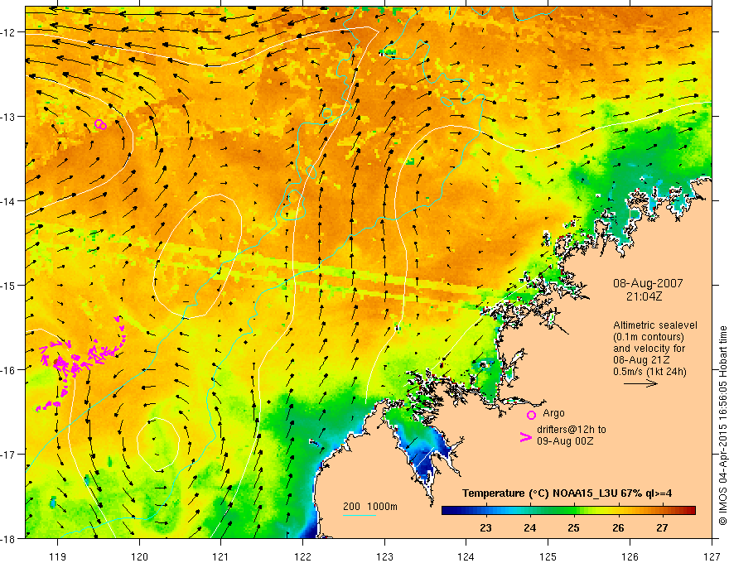Click the longitude axis label 119
729x563 pixels.
(x=58, y=556)
